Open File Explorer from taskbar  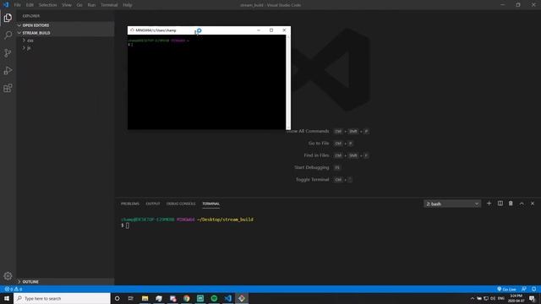click(x=145, y=298)
